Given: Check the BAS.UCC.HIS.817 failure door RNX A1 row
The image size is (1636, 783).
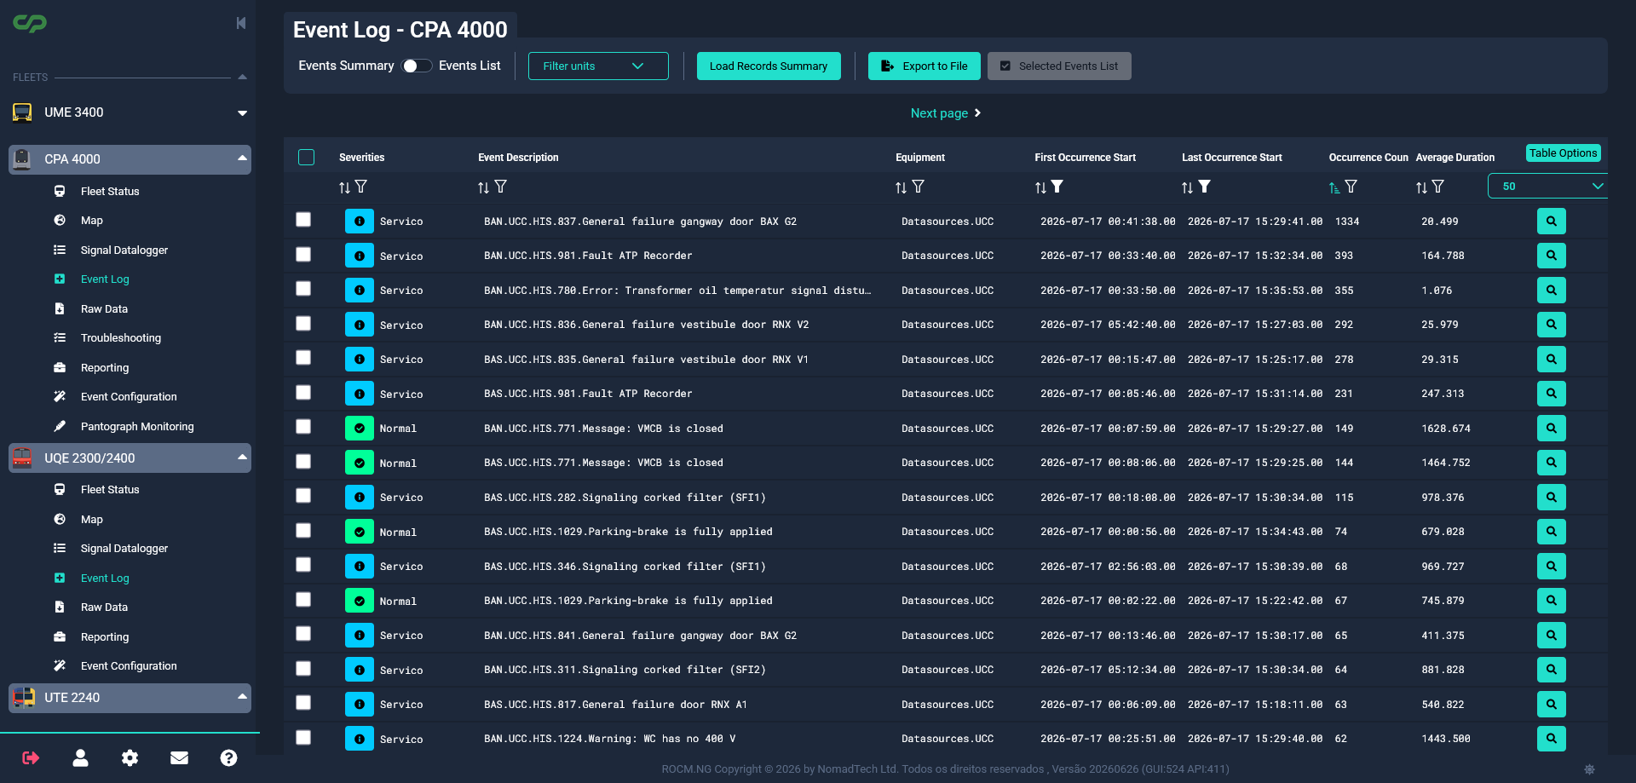Looking at the screenshot, I should coord(303,703).
